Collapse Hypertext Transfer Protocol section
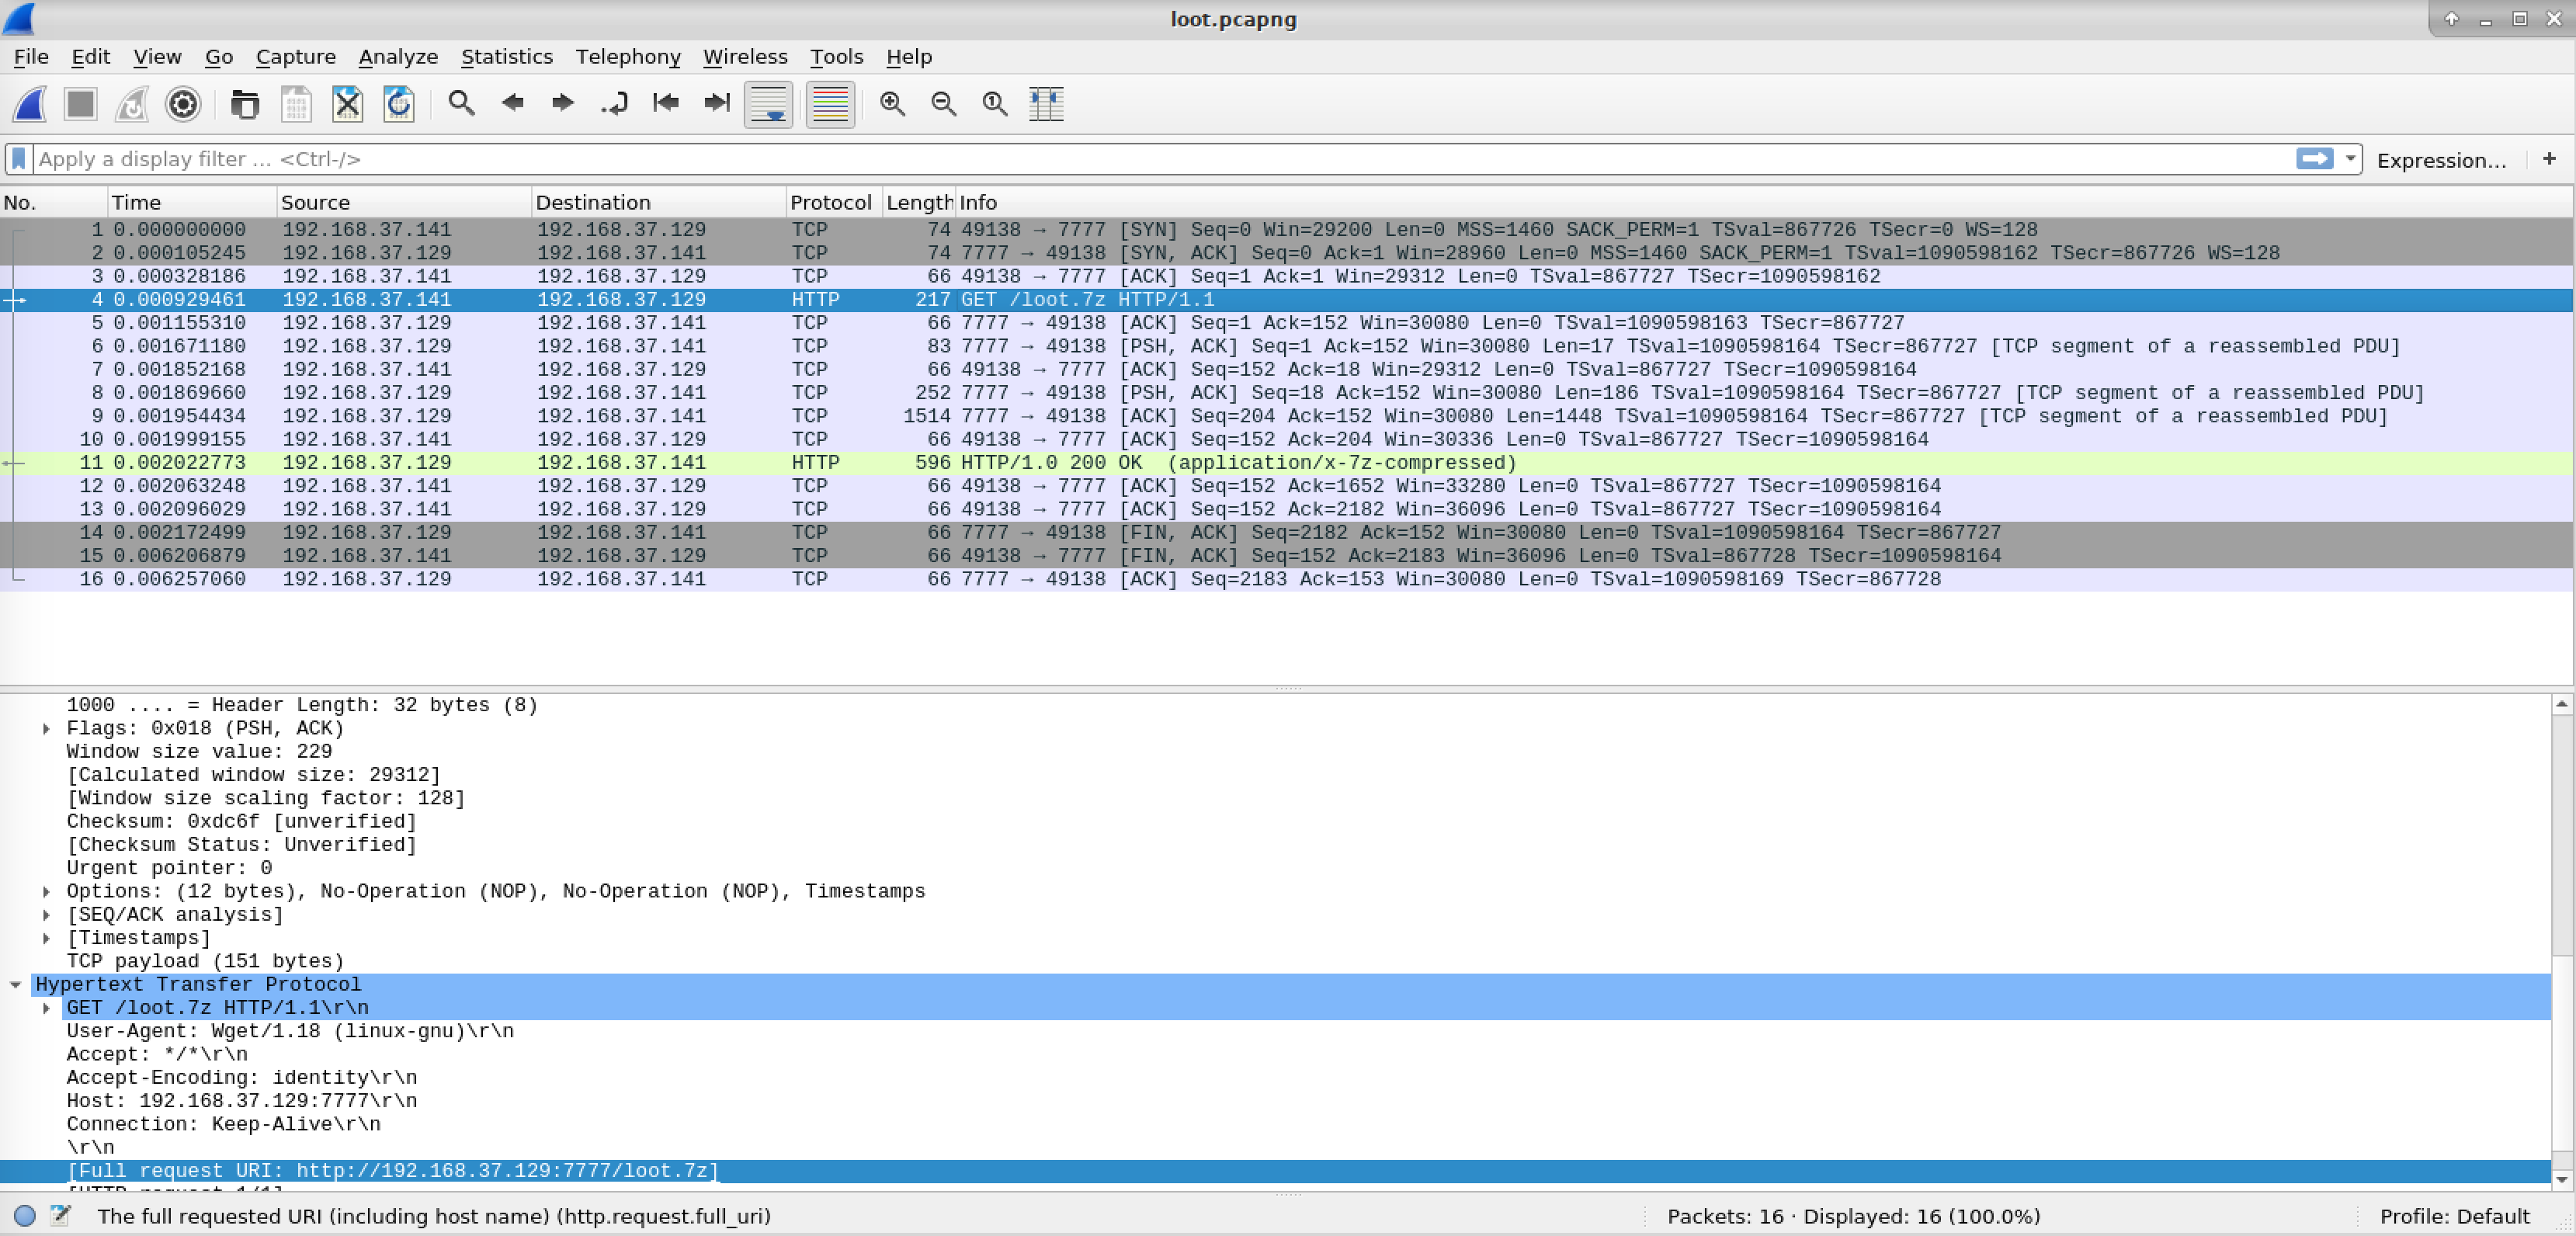This screenshot has height=1236, width=2576. [x=15, y=985]
